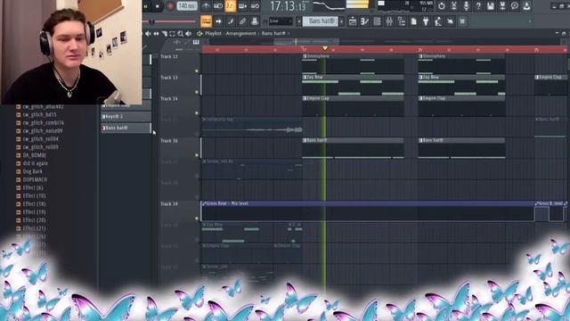Toggle the overdub recording icon
Viewport: 570px width, 321px height.
tap(242, 6)
